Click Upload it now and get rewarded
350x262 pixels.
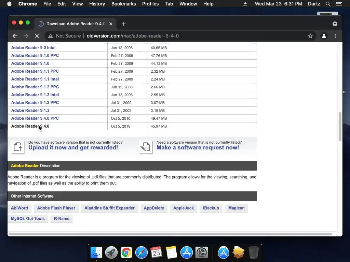pyautogui.click(x=73, y=147)
